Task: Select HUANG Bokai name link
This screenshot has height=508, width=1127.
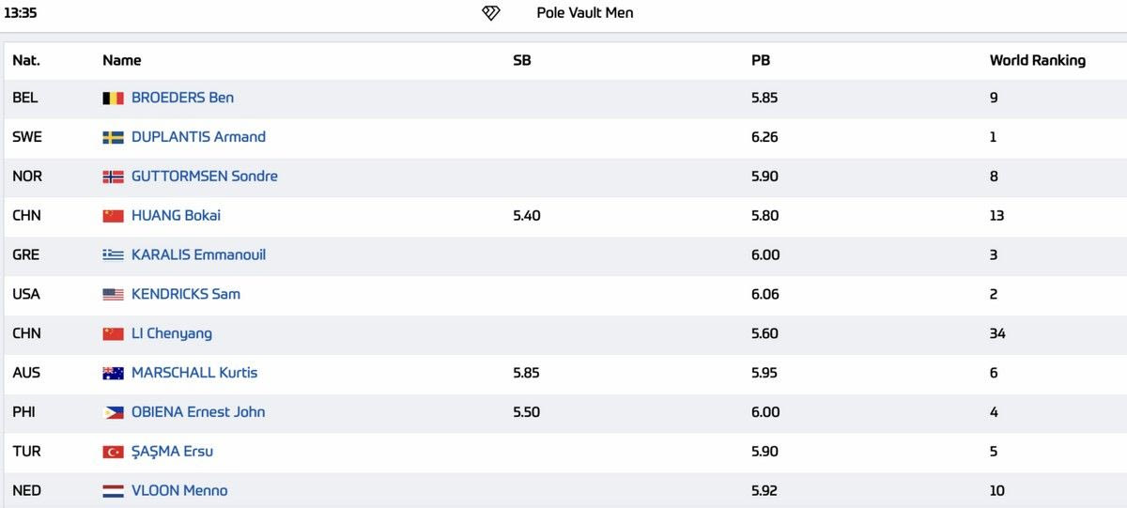Action: click(x=176, y=216)
